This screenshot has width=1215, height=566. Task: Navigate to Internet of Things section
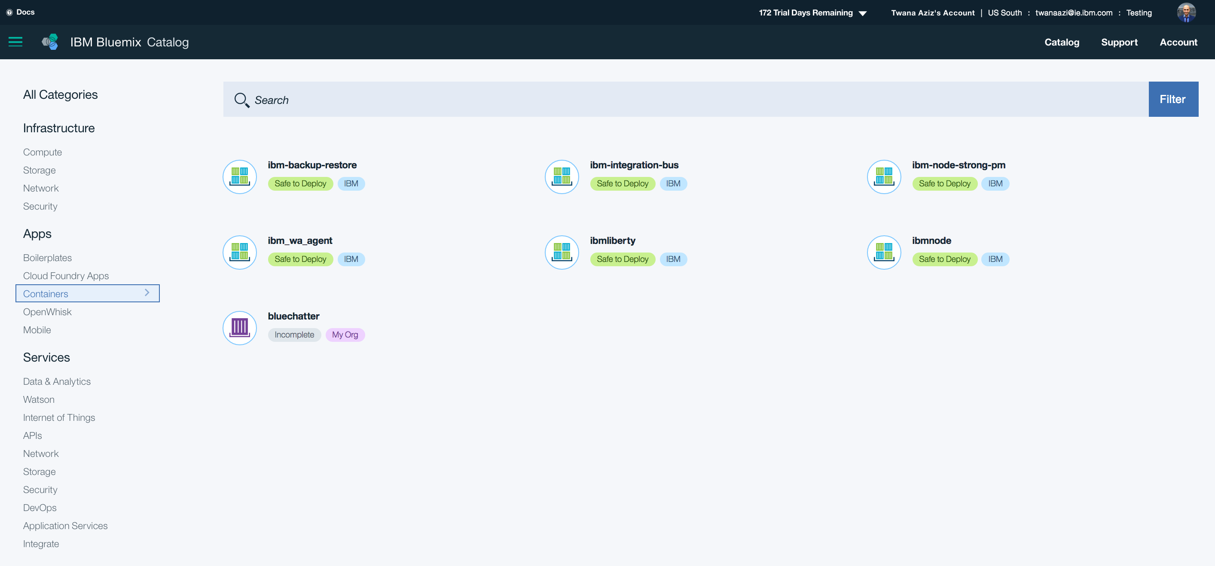pos(59,417)
